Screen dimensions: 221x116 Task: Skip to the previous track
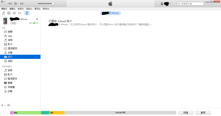(10, 3)
